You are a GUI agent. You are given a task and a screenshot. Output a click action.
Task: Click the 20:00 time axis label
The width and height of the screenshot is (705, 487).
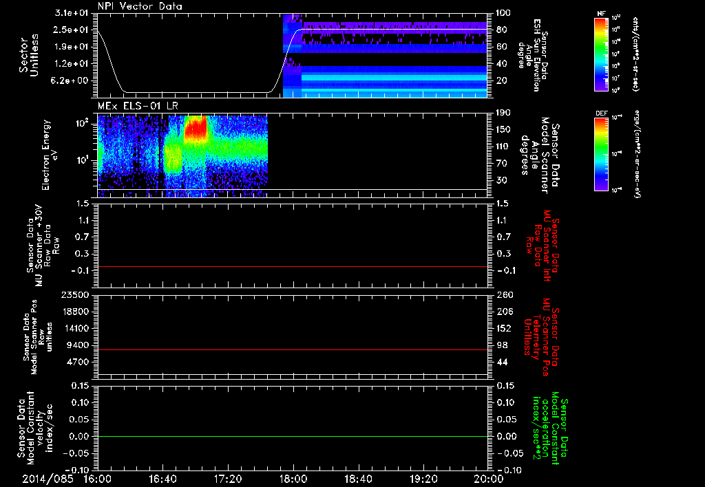488,479
